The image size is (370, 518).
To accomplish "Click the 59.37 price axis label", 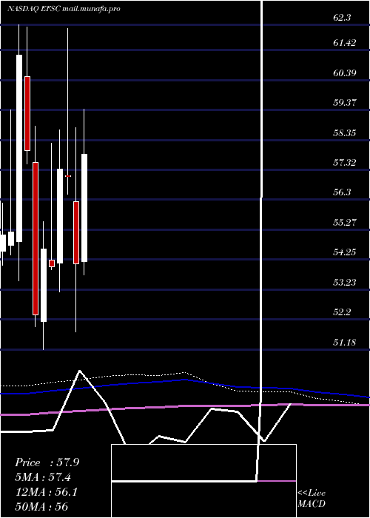I will pos(345,102).
